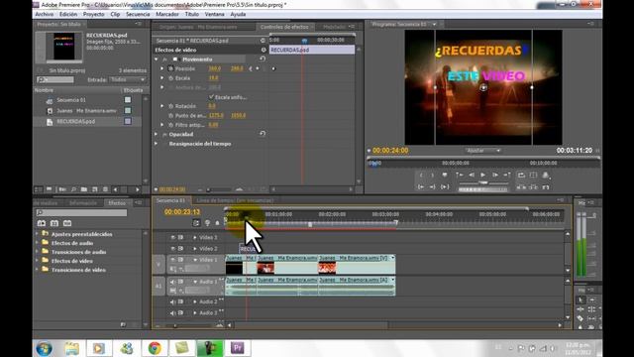Set Out point in Program monitor

[432, 175]
